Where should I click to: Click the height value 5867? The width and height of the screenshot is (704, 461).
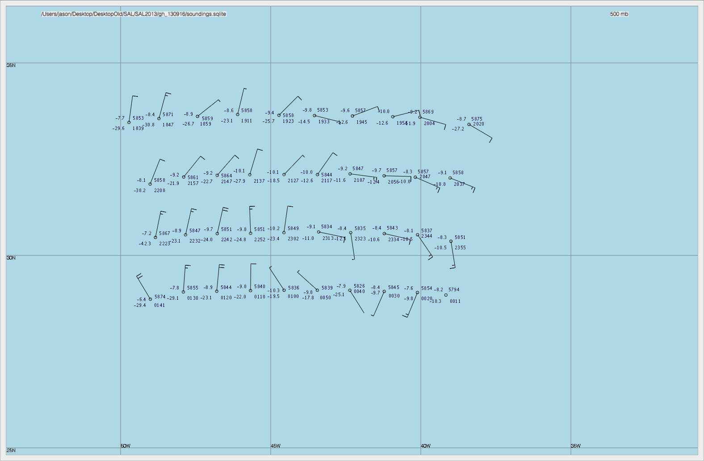pyautogui.click(x=164, y=234)
